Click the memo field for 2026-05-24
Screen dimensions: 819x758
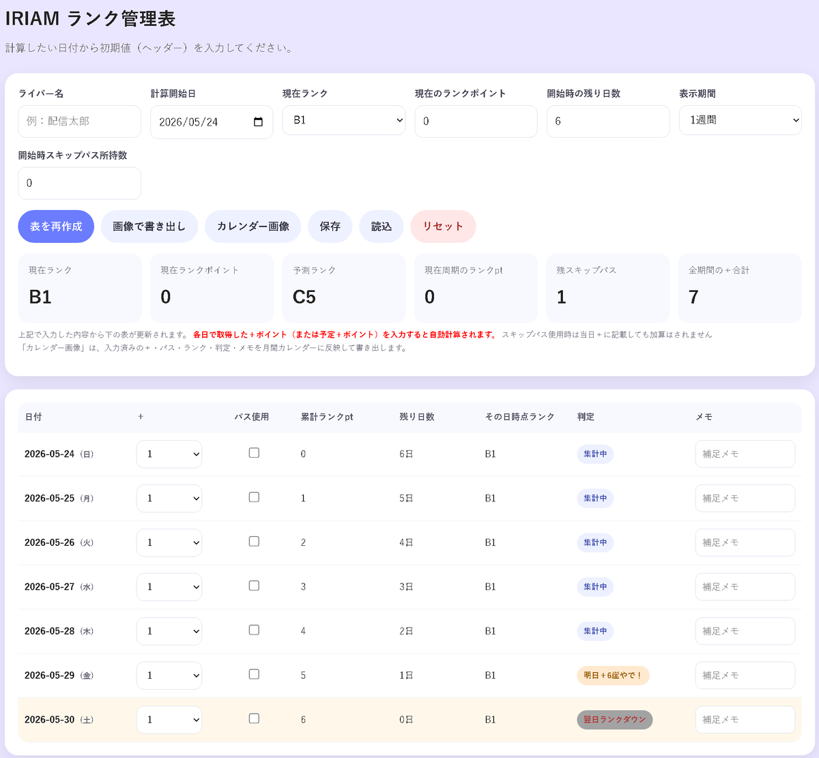[745, 454]
